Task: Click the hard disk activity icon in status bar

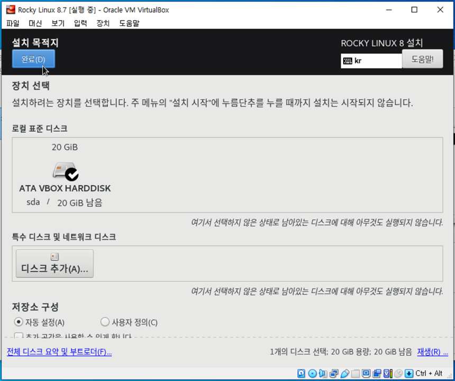Action: coord(301,374)
